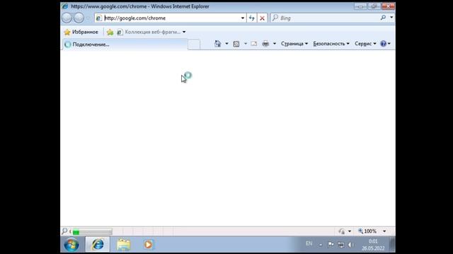This screenshot has width=453, height=254.
Task: Open the Безопасность menu
Action: (x=331, y=44)
